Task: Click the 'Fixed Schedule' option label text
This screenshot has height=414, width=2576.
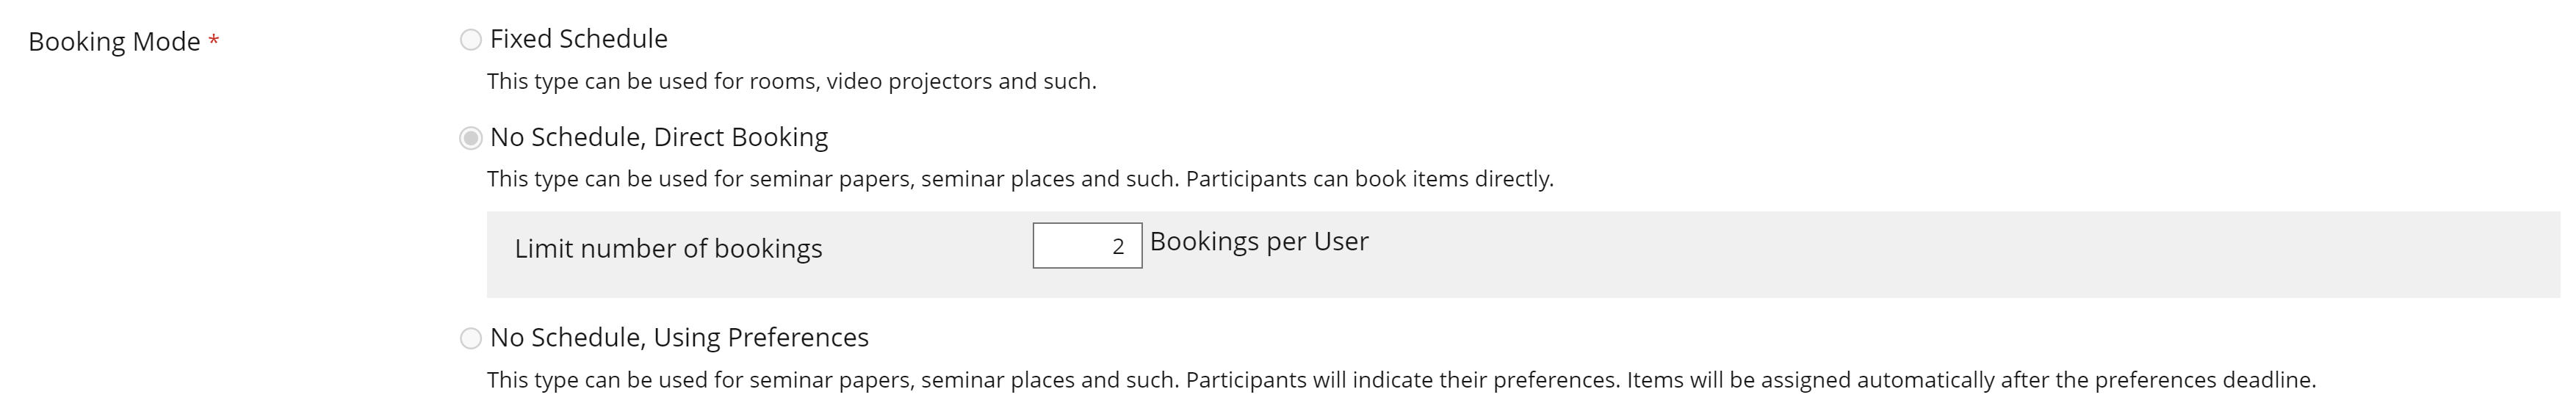Action: (x=578, y=39)
